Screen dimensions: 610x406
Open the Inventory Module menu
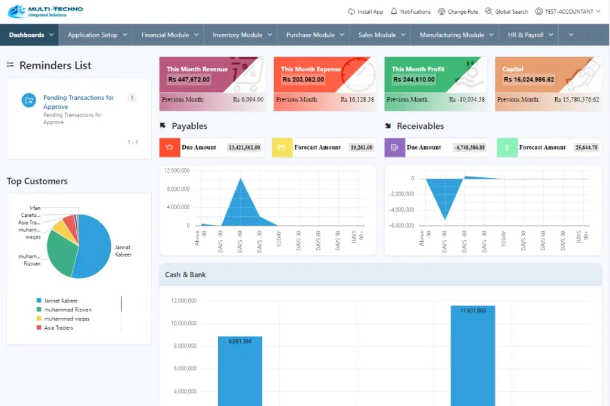click(242, 35)
